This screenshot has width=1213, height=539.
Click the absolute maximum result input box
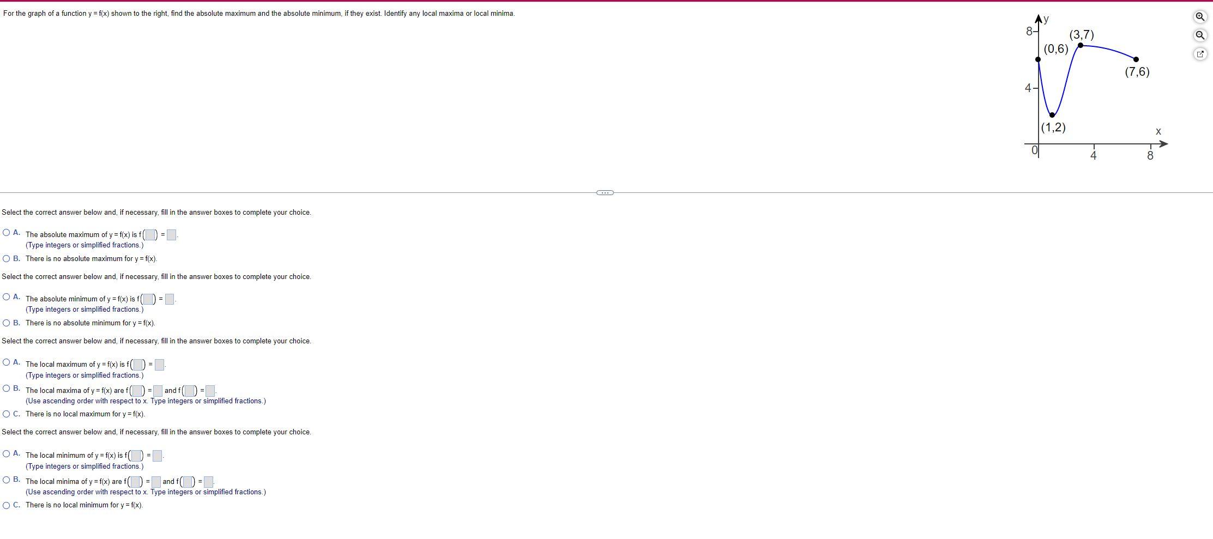pyautogui.click(x=171, y=235)
